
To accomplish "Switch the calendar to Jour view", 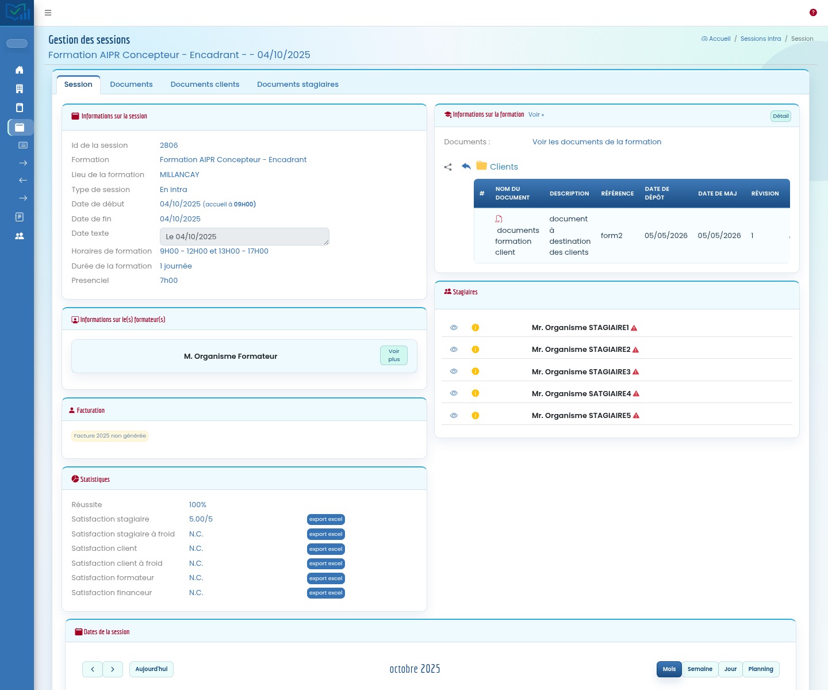I will 730,669.
